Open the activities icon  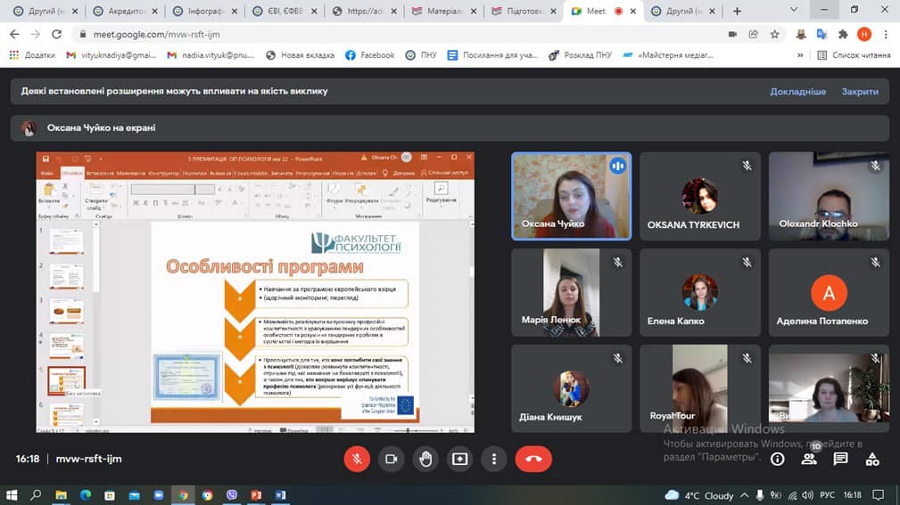point(872,459)
